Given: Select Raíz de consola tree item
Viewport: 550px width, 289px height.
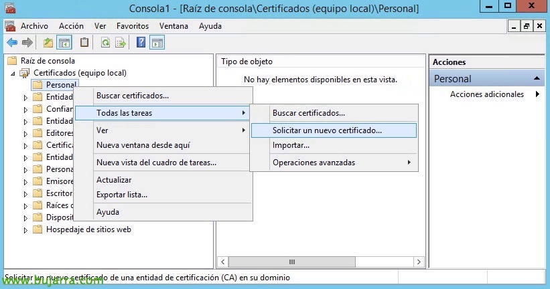Looking at the screenshot, I should click(x=48, y=61).
